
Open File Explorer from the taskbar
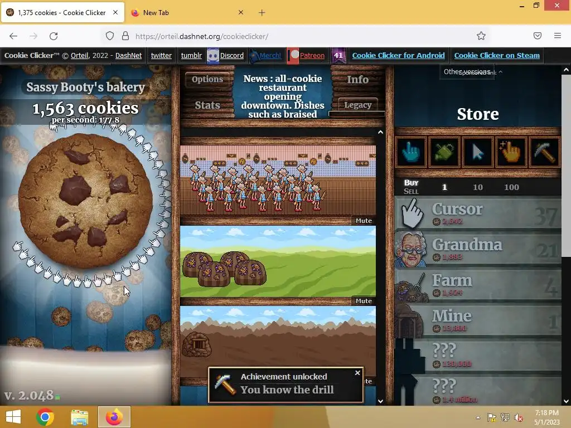(79, 417)
